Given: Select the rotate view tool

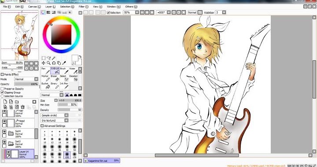Looking at the screenshot, I should point(54,63).
